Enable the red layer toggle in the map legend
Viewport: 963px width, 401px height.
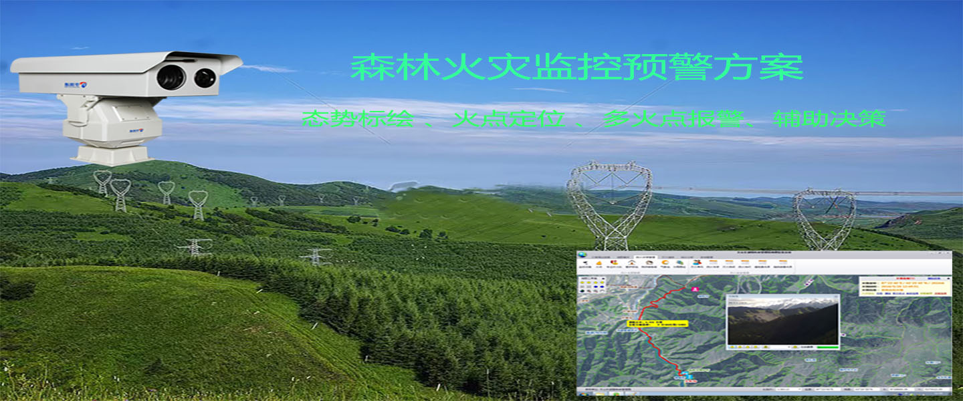pyautogui.click(x=590, y=291)
